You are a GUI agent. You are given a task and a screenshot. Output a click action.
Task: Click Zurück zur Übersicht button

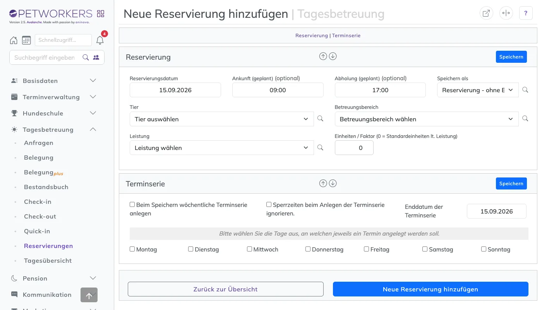click(225, 289)
